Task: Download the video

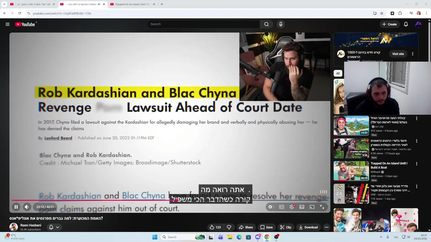Action: point(308,227)
